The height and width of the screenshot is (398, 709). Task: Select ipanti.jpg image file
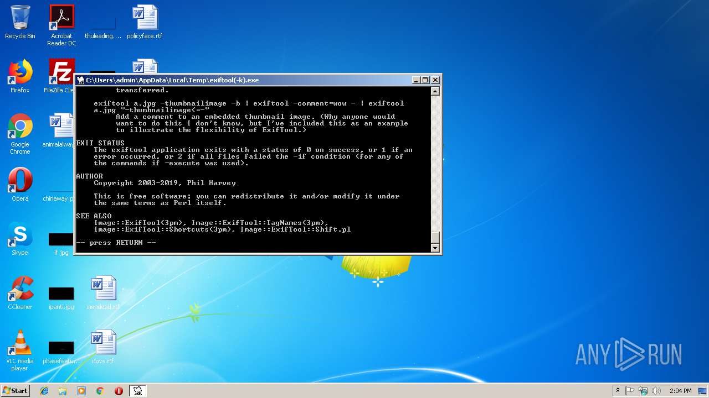click(x=61, y=298)
